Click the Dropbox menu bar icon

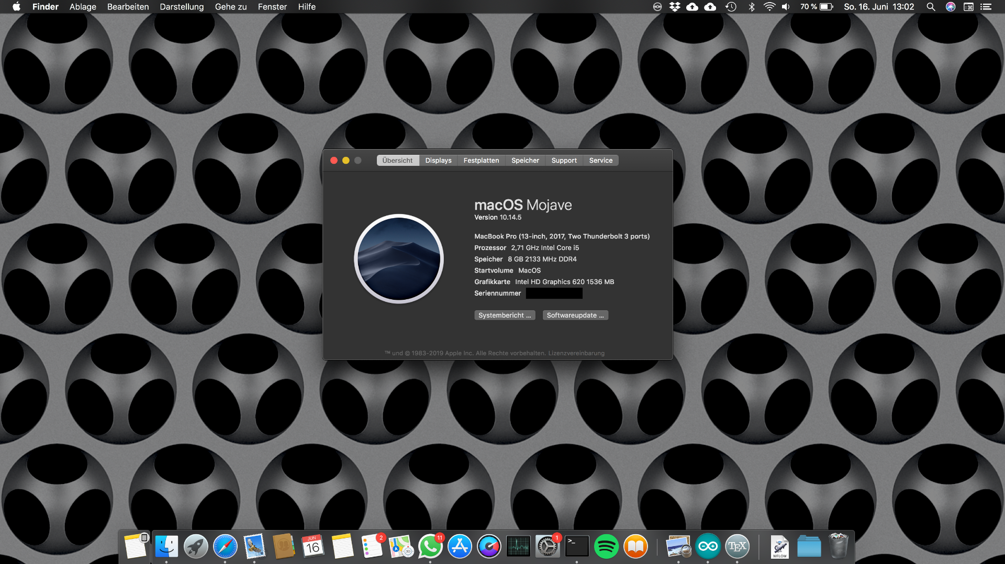[x=675, y=7]
